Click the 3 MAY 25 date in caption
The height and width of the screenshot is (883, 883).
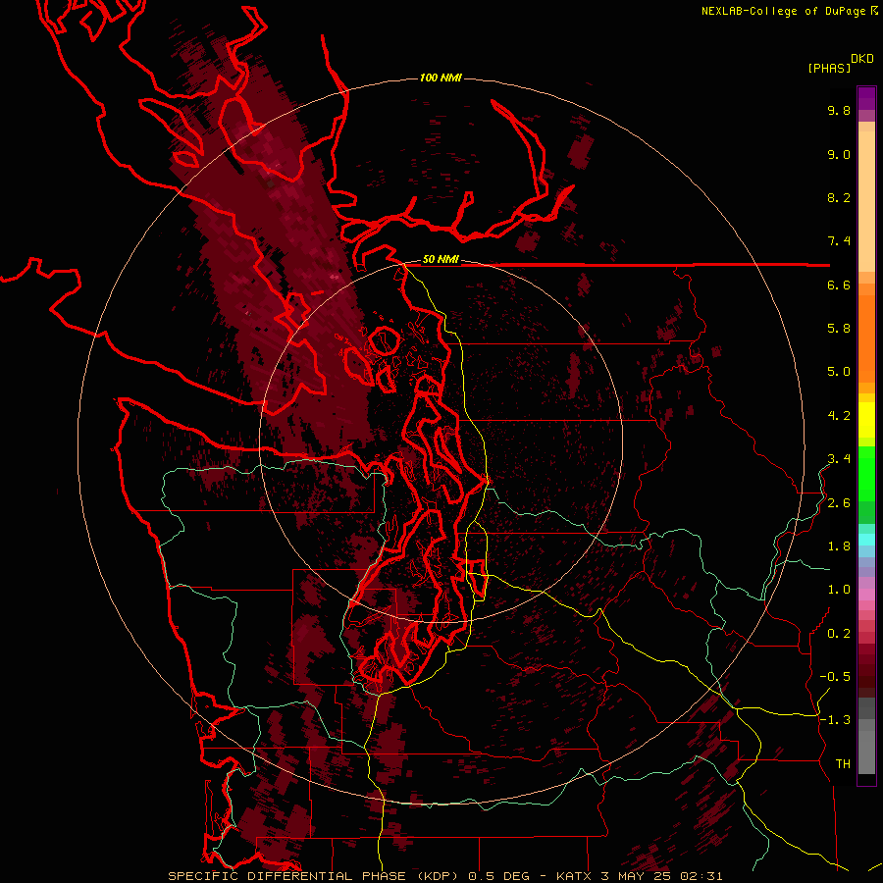[x=637, y=876]
